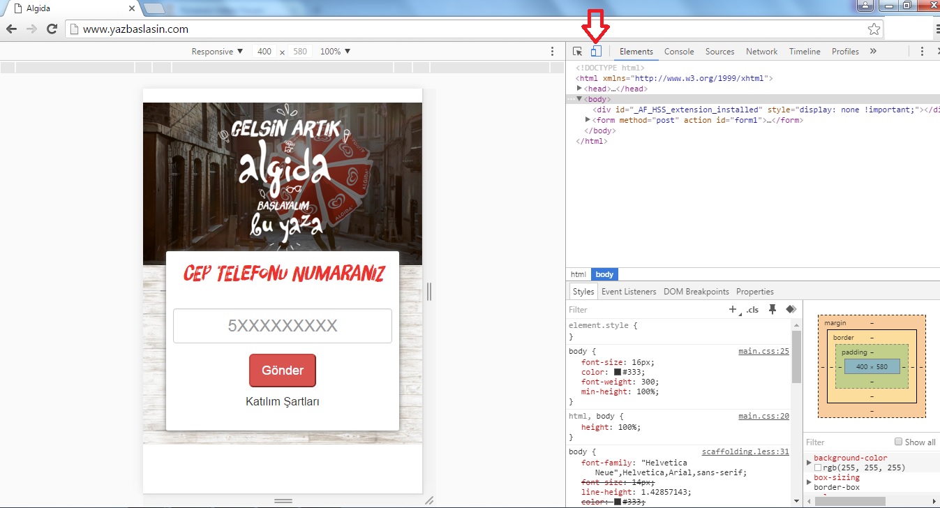
Task: Go back with the browser back arrow
Action: [x=11, y=29]
